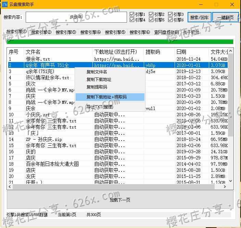
Task: Choose 复制提取码 from context menu
Action: coord(110,87)
